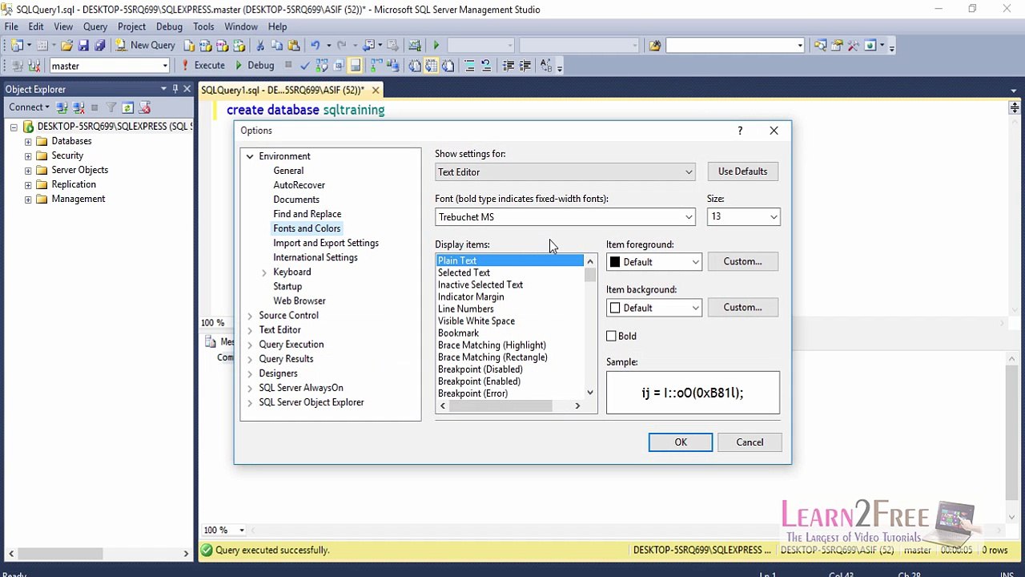Expand the Databases node in Object Explorer
The width and height of the screenshot is (1025, 577).
point(28,142)
